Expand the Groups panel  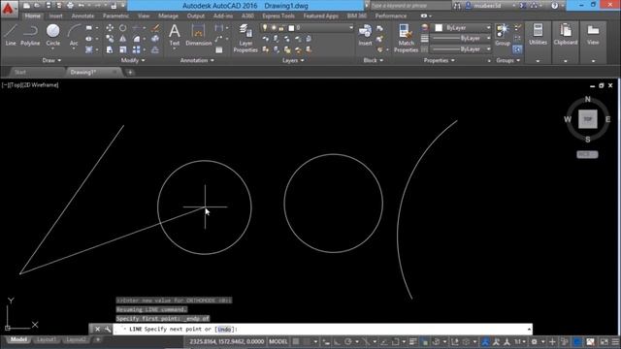pyautogui.click(x=507, y=60)
